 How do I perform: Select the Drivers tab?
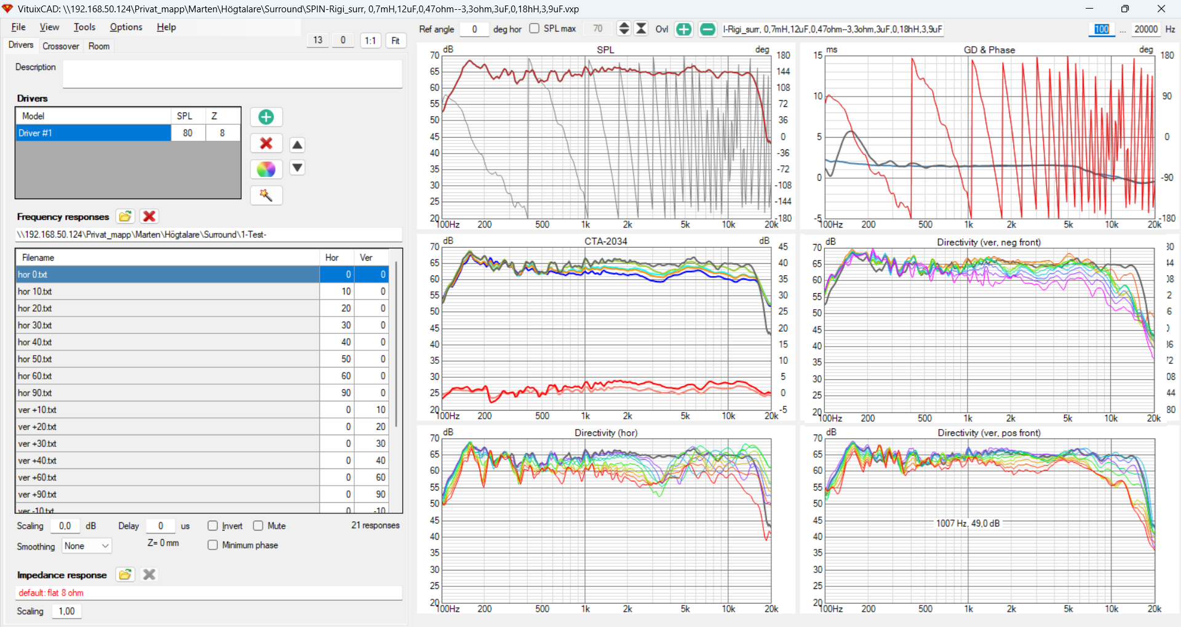(x=21, y=45)
